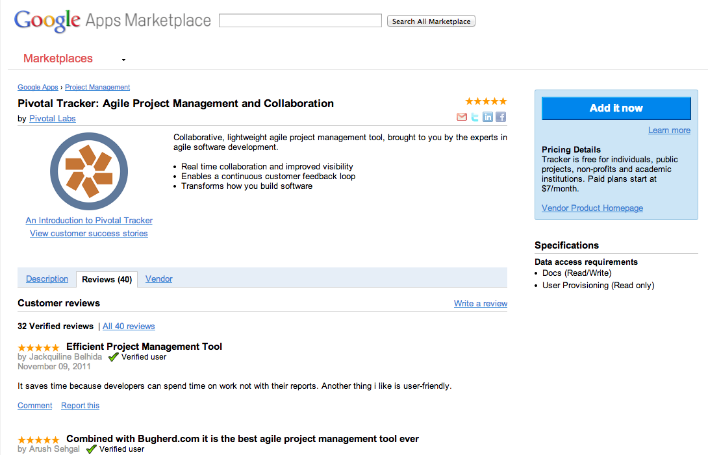The width and height of the screenshot is (708, 455).
Task: Click the Customer reviews heading
Action: tap(58, 303)
